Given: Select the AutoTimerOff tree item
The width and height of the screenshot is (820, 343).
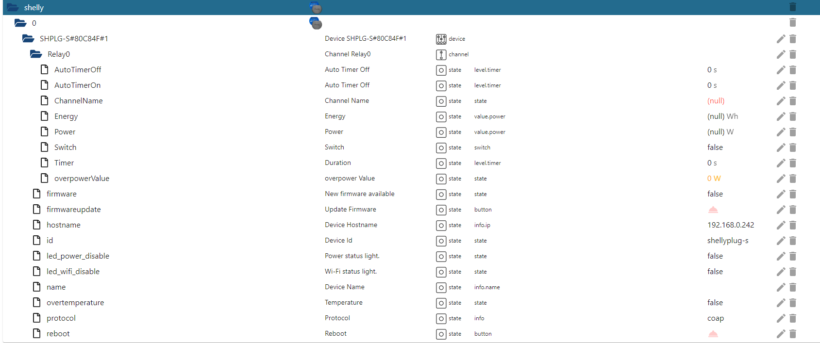Looking at the screenshot, I should click(x=78, y=70).
